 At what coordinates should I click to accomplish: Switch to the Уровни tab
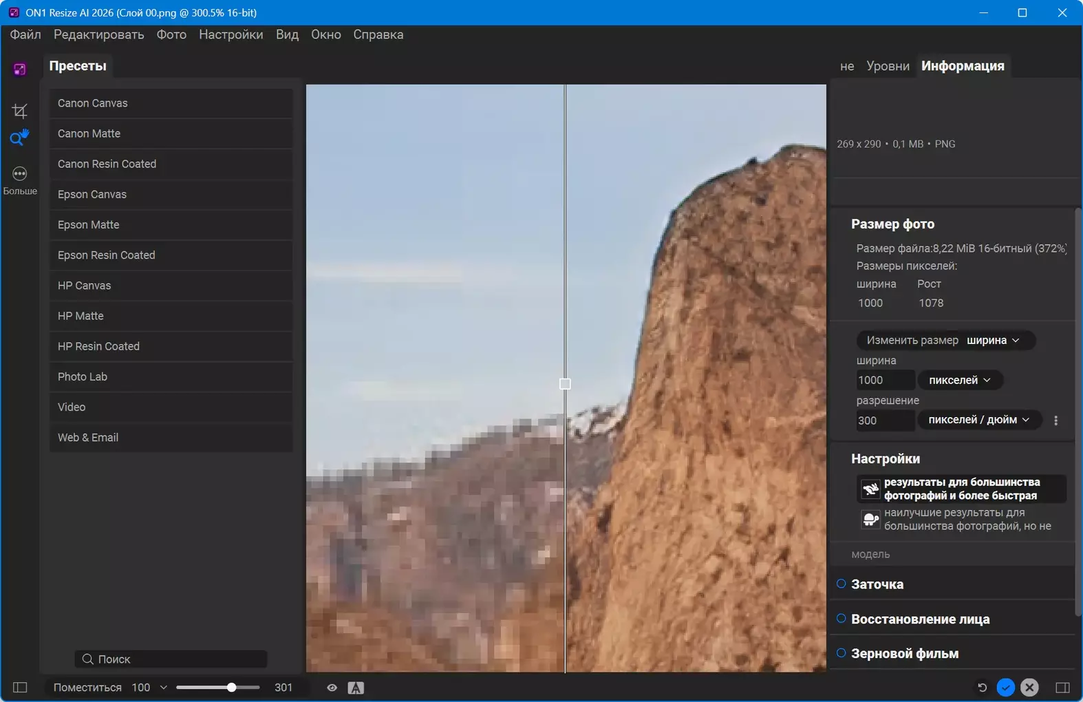(888, 66)
